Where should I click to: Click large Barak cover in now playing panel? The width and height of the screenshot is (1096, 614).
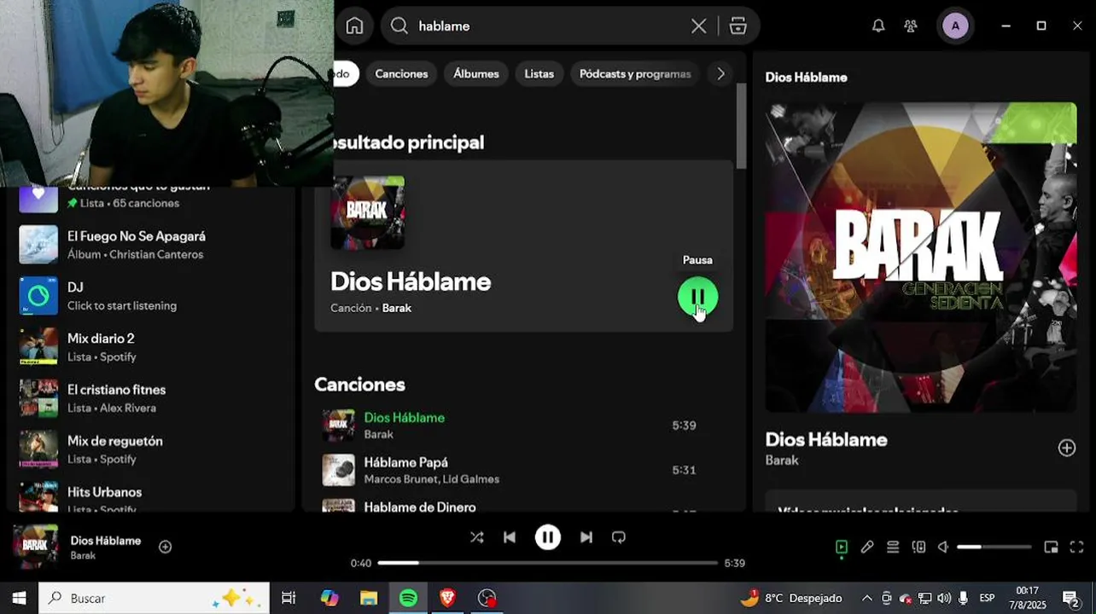pos(921,258)
